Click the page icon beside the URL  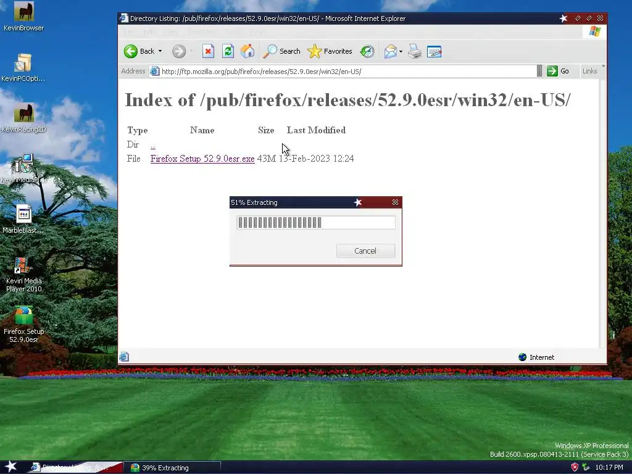click(155, 72)
